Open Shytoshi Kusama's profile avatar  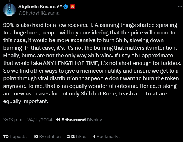[9, 10]
